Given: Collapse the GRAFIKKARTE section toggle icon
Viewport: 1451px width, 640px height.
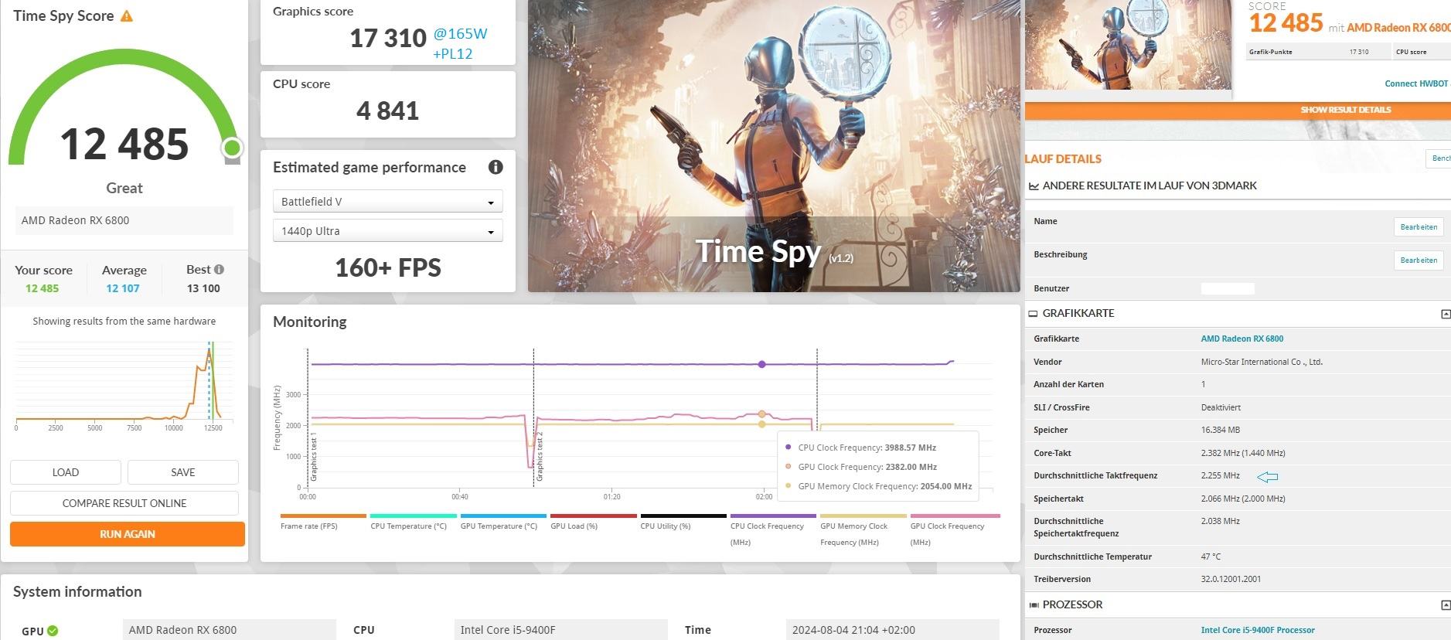Looking at the screenshot, I should [1446, 314].
